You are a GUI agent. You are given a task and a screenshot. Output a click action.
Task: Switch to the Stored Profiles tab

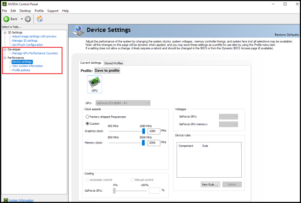click(x=113, y=63)
